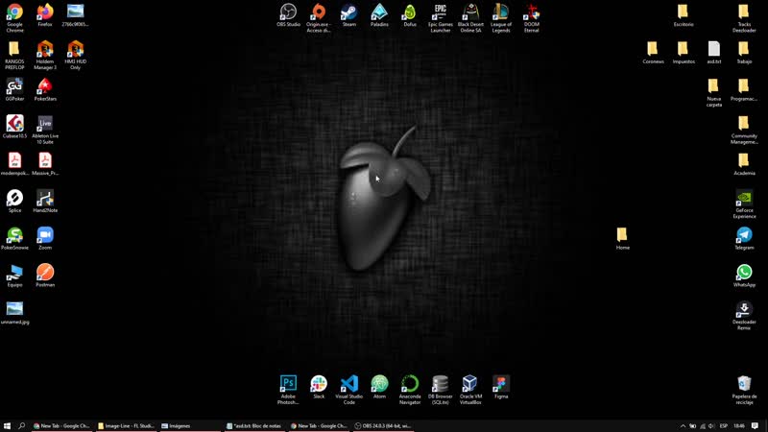Image resolution: width=768 pixels, height=432 pixels.
Task: Select the Zoom desktop shortcut
Action: (45, 235)
